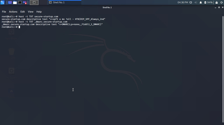Mute the volume speaker icon

[195, 3]
